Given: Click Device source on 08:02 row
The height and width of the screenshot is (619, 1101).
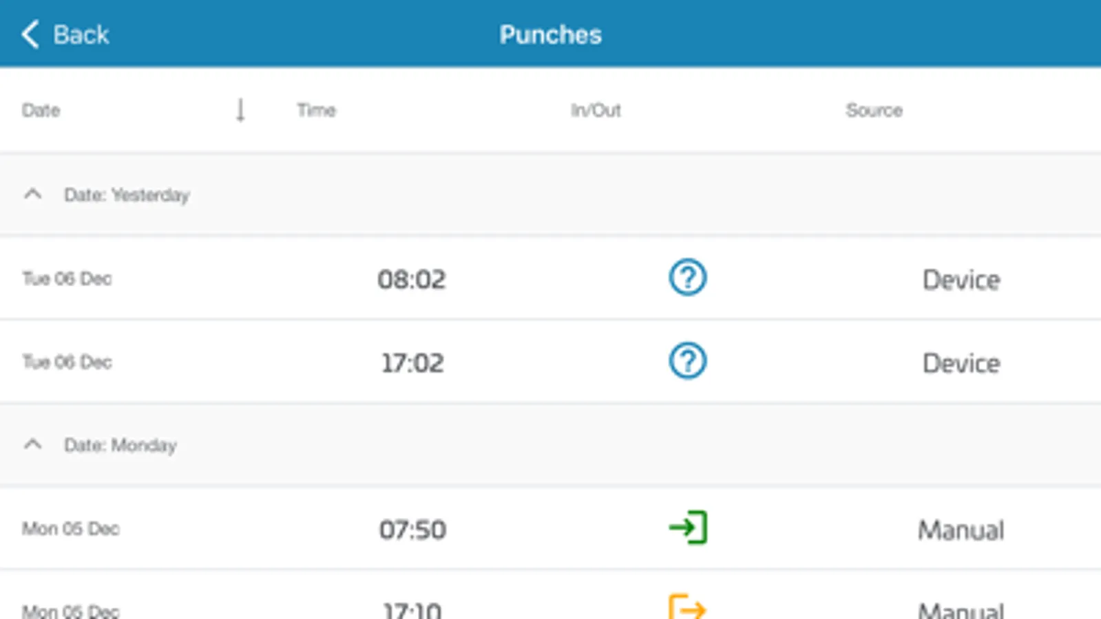Looking at the screenshot, I should 961,280.
